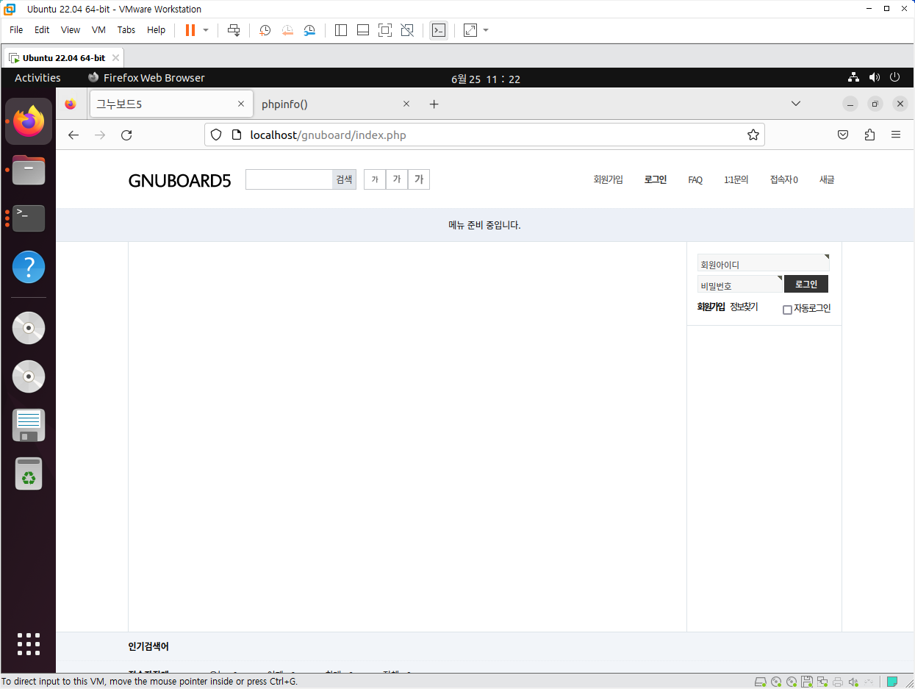Open the Firefox extensions puzzle icon

(870, 135)
